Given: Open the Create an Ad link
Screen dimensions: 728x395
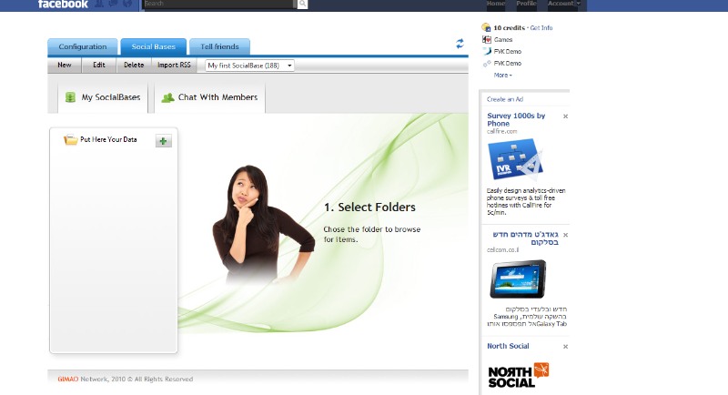Looking at the screenshot, I should 505,99.
